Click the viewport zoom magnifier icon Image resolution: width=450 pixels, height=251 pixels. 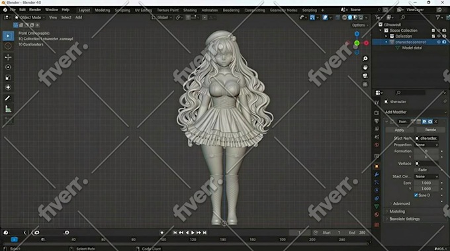[x=365, y=58]
